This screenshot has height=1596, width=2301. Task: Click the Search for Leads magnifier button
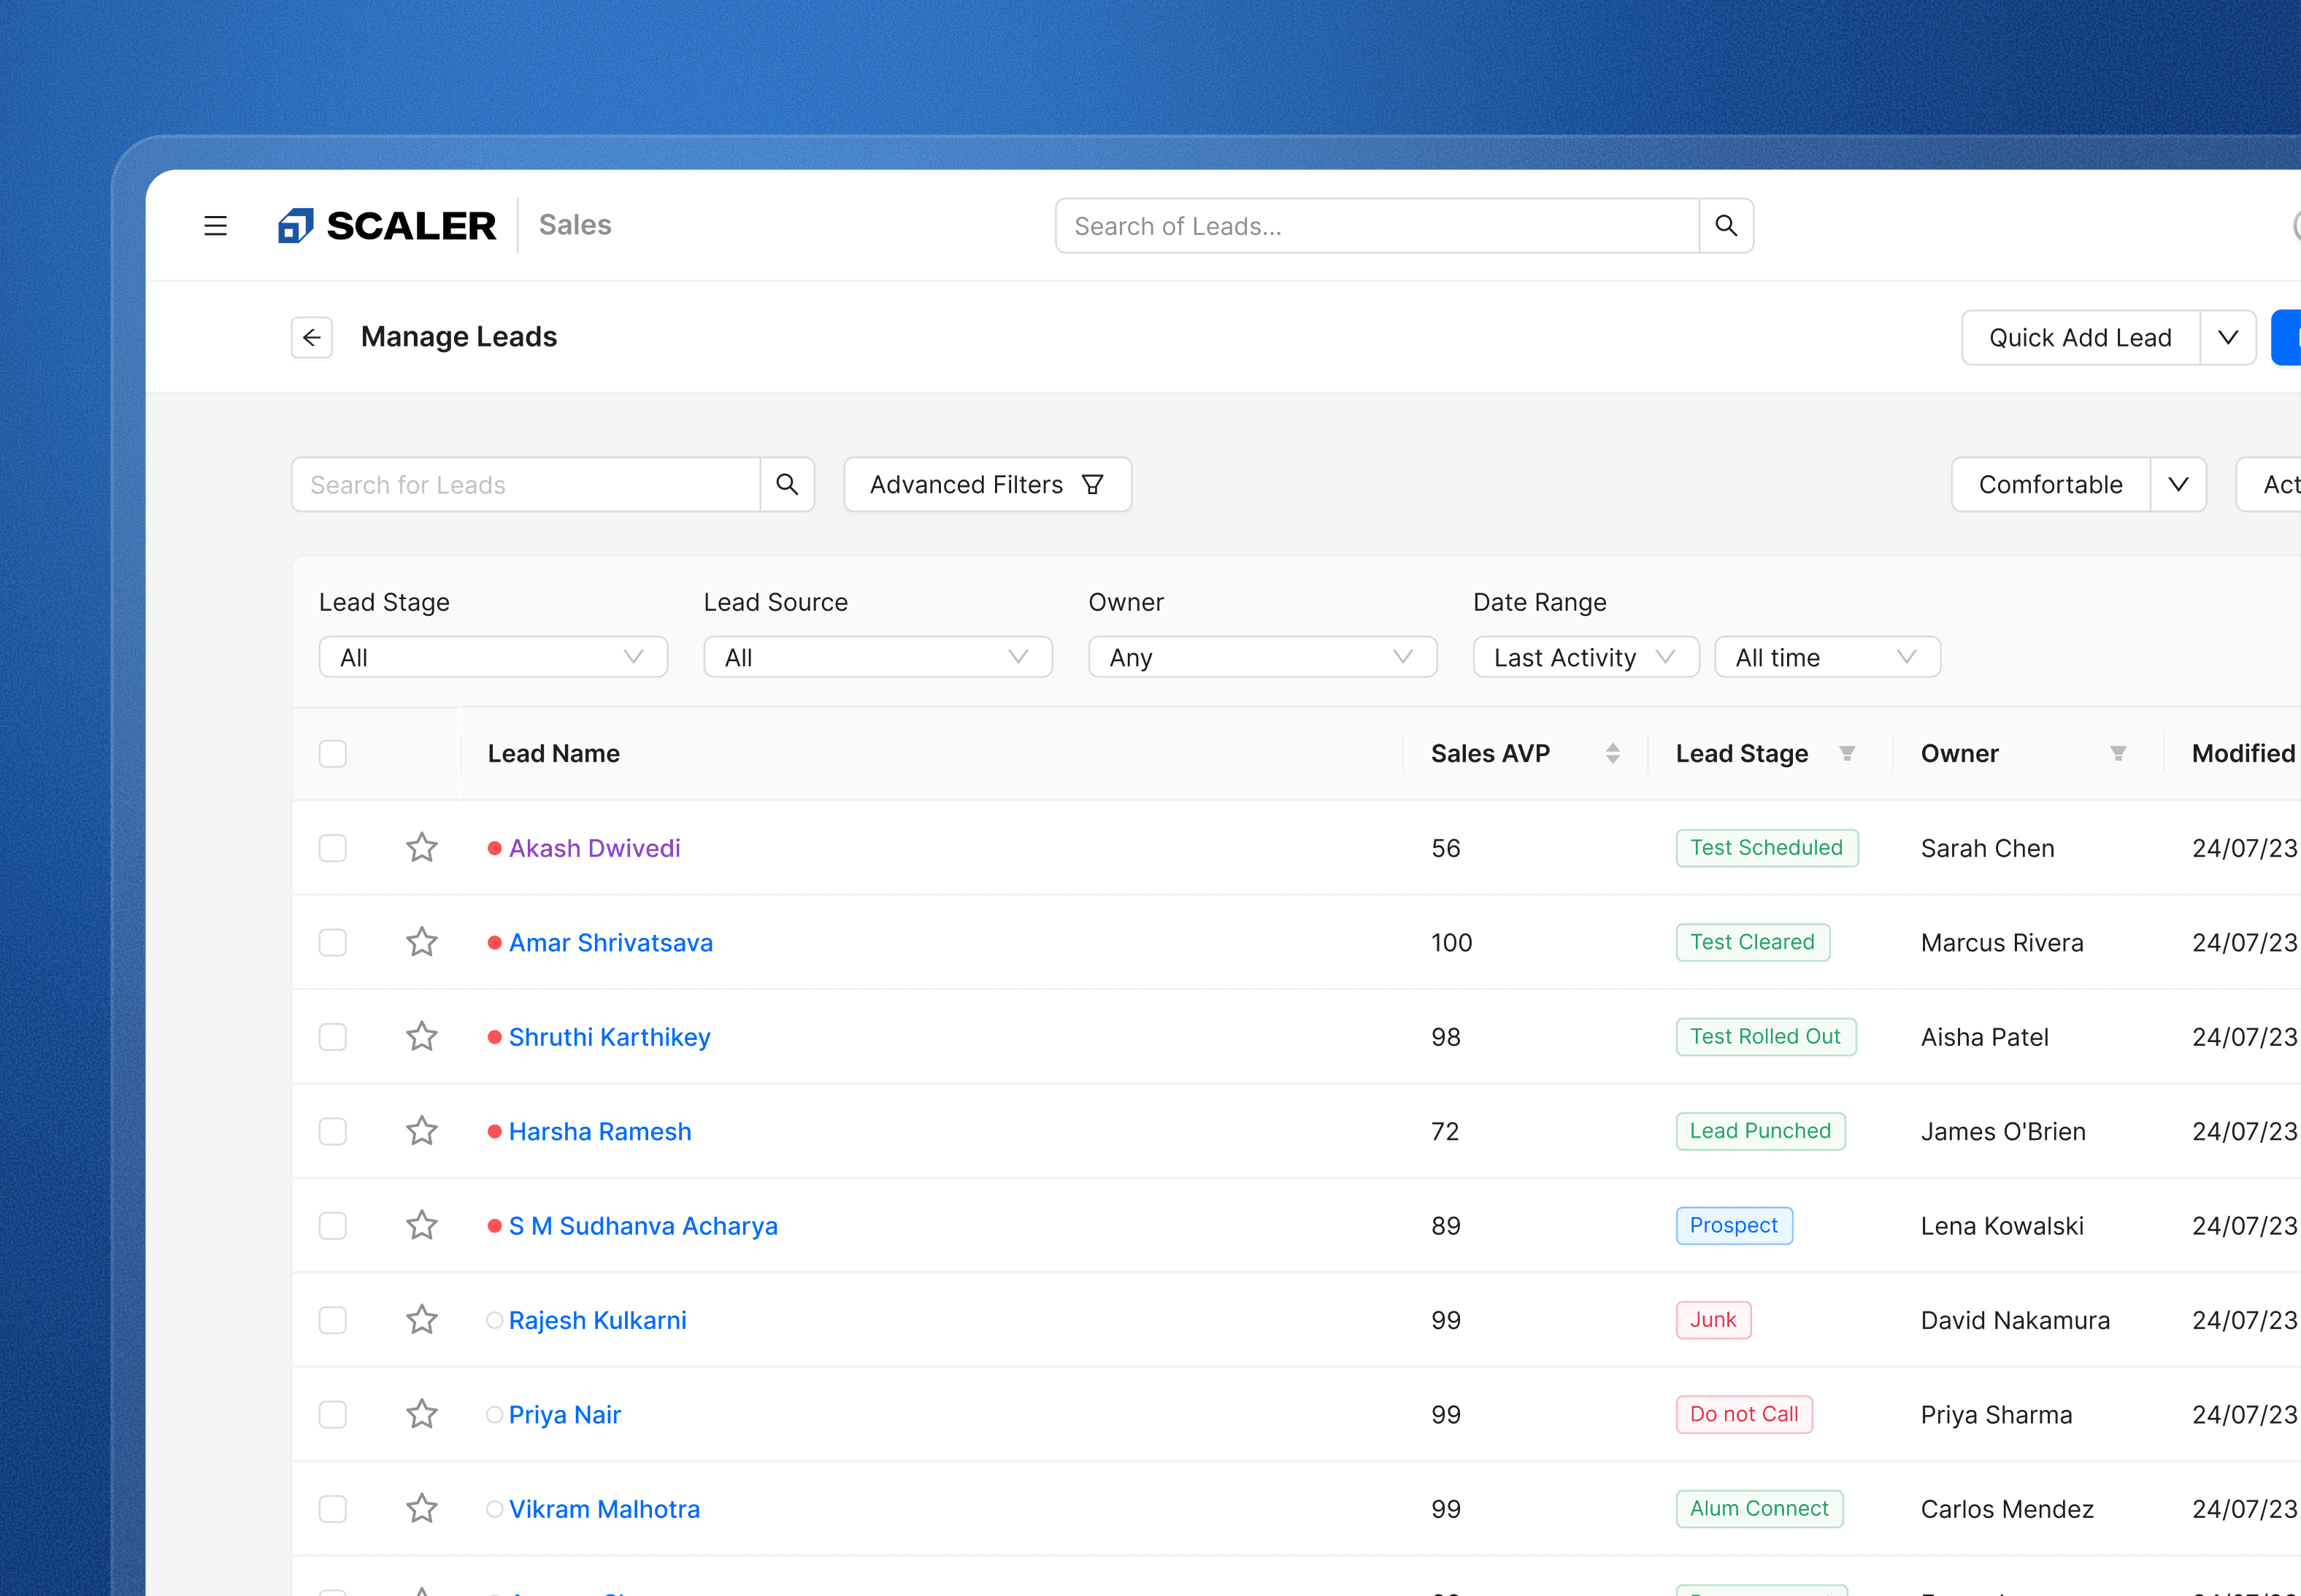pyautogui.click(x=788, y=485)
